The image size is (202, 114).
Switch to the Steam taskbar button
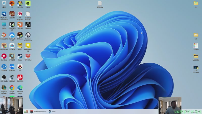click(x=52, y=111)
